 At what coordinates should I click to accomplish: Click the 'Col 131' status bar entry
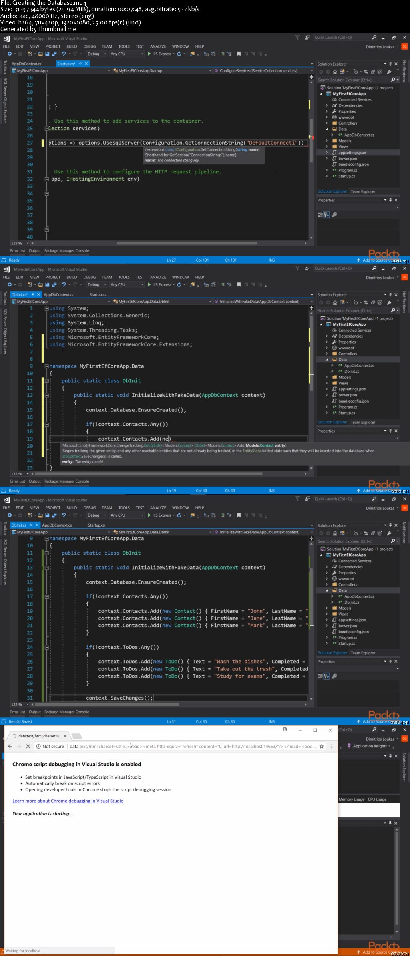202,260
